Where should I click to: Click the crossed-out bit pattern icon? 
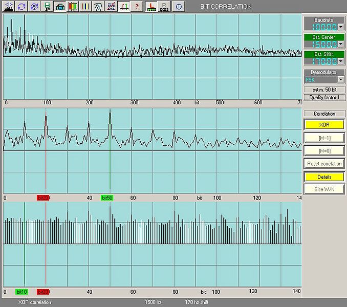click(x=111, y=6)
